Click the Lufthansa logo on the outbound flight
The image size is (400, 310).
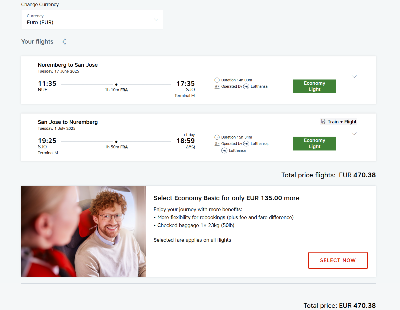click(246, 87)
